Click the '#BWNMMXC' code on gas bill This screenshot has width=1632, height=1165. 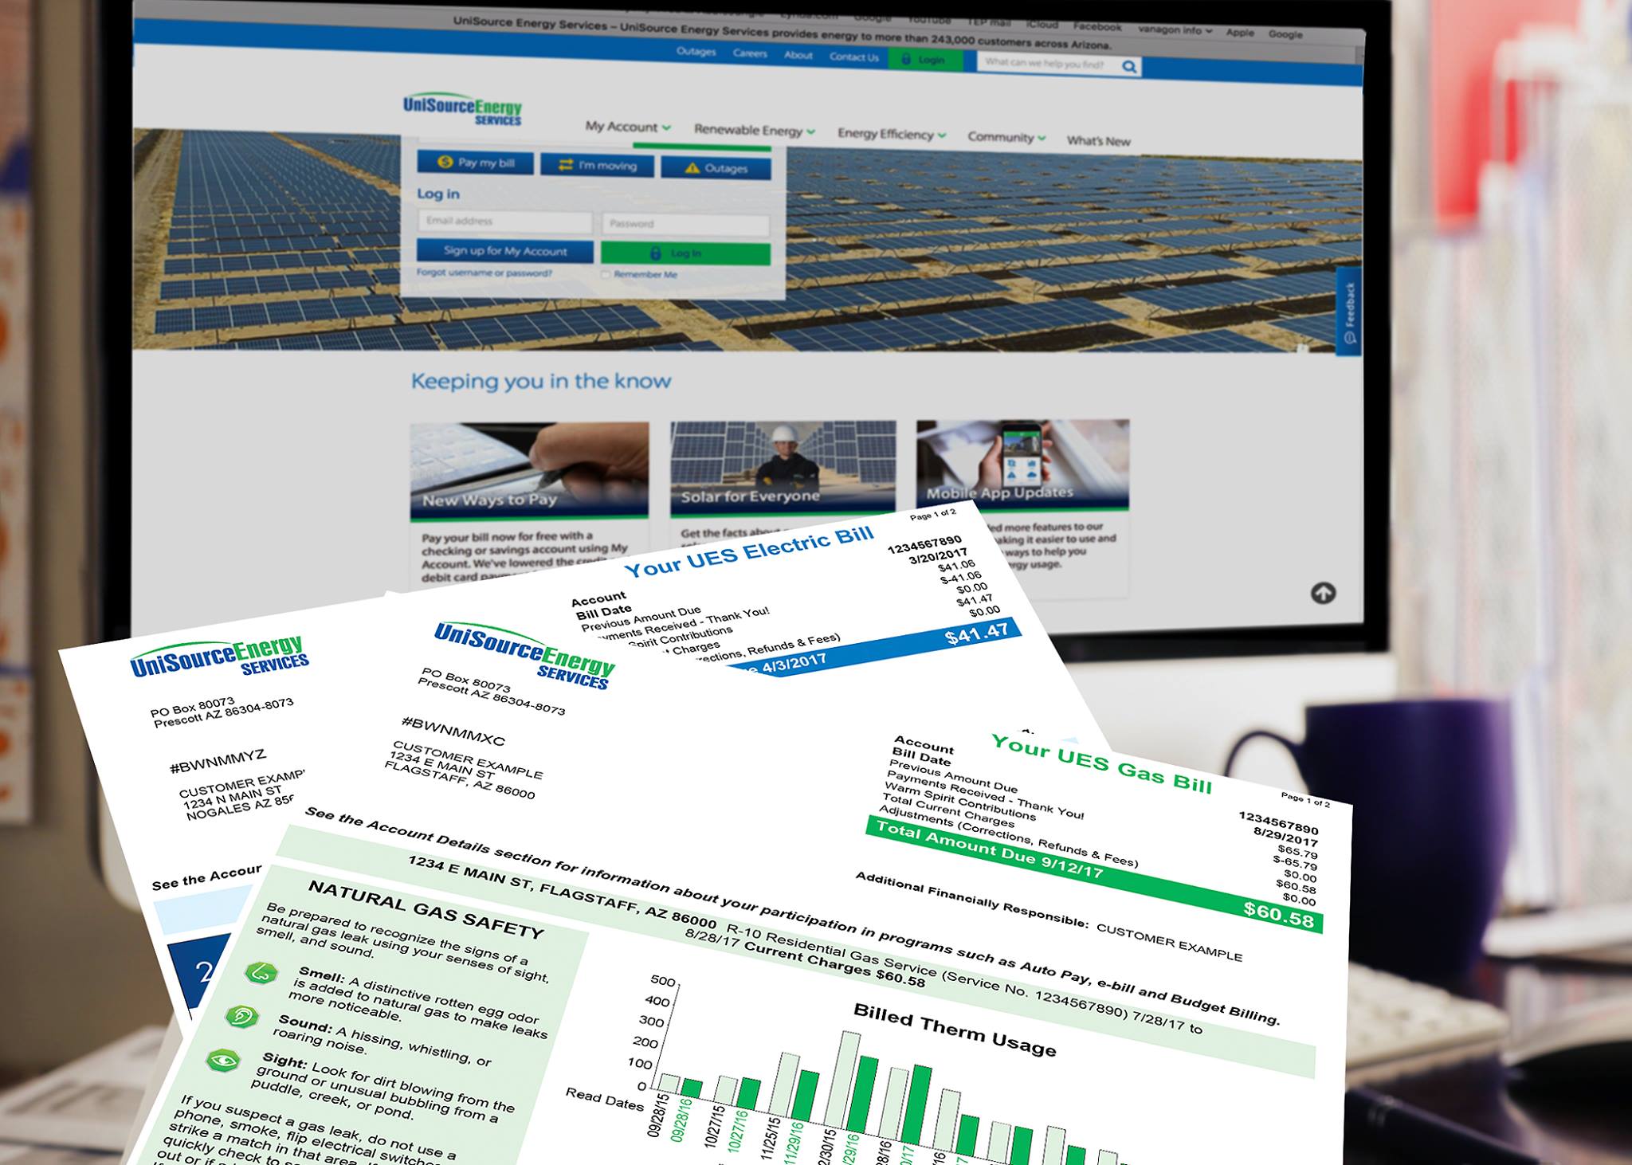point(453,731)
